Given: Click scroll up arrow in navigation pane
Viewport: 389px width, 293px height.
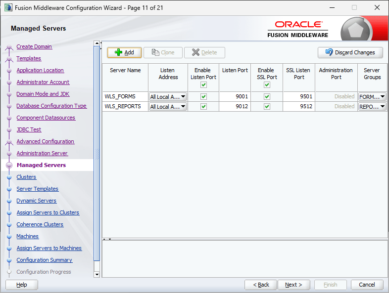Looking at the screenshot, I should coord(97,43).
